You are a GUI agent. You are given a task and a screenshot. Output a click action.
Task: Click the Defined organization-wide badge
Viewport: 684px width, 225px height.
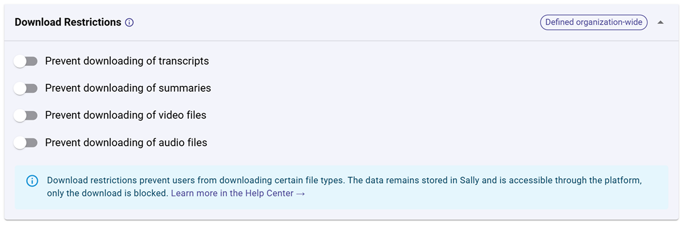click(x=593, y=23)
